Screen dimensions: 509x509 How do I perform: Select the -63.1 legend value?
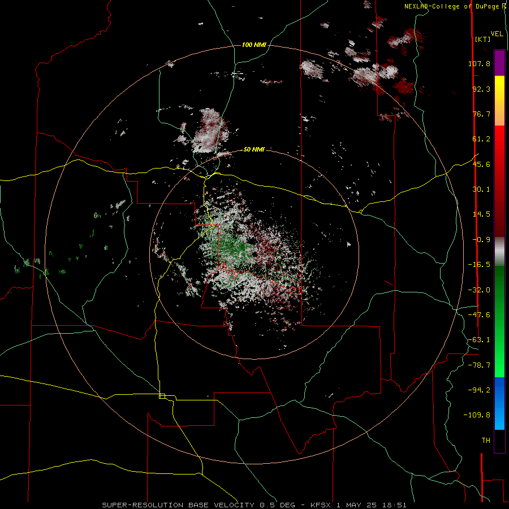coord(479,340)
